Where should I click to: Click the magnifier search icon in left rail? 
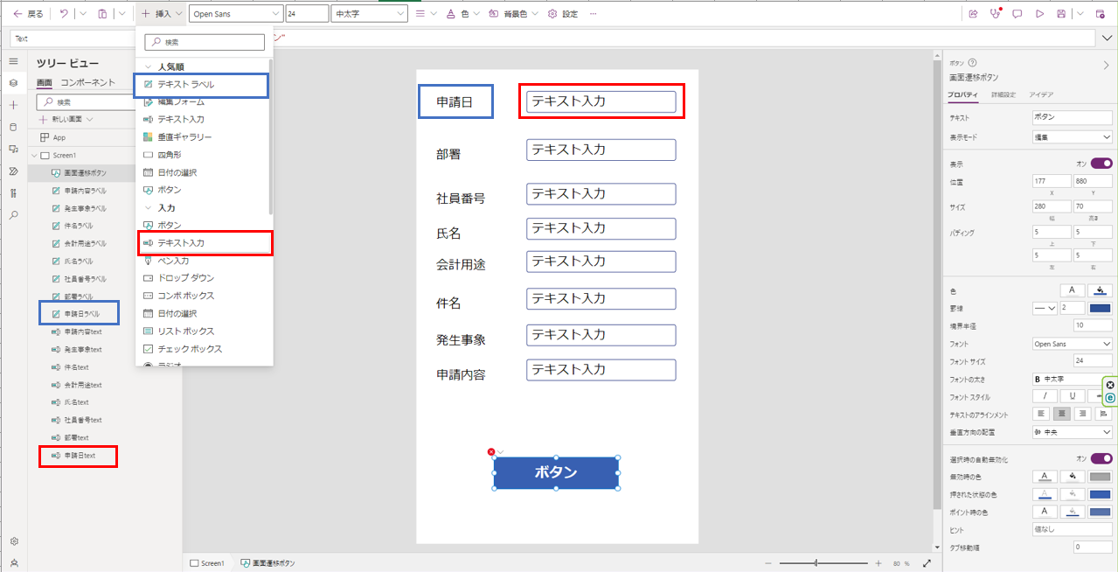13,214
